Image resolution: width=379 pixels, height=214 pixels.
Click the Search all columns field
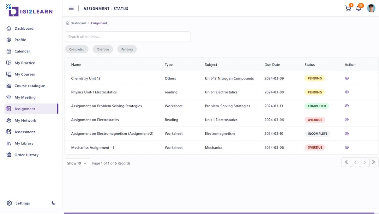tap(128, 37)
